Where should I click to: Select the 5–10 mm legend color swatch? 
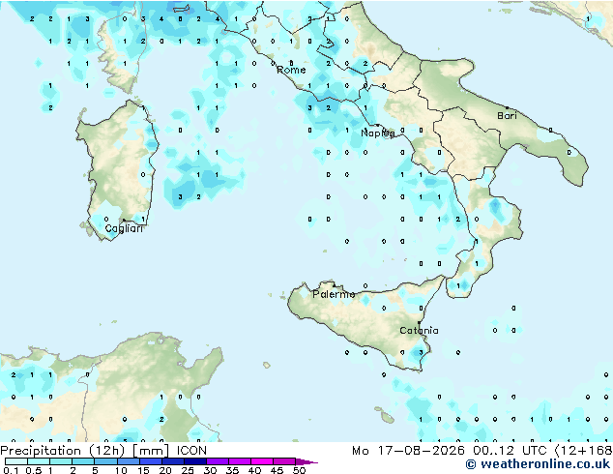tap(105, 461)
